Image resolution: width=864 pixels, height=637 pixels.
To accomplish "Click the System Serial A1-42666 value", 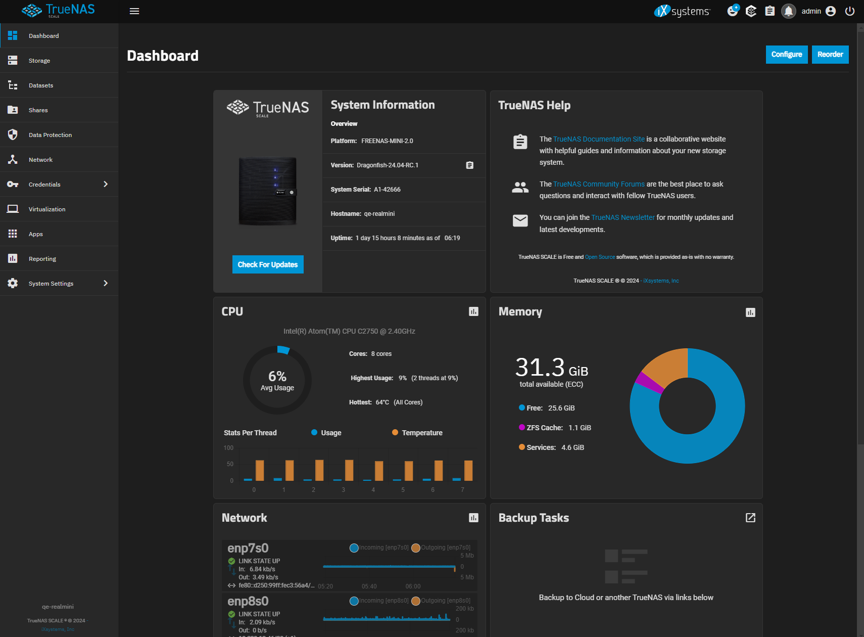I will (x=387, y=190).
